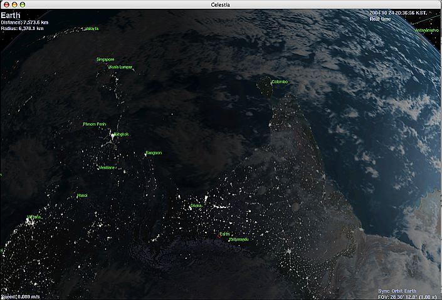Click the Real time indicator text
Screen dimensions: 442x300
pyautogui.click(x=381, y=19)
